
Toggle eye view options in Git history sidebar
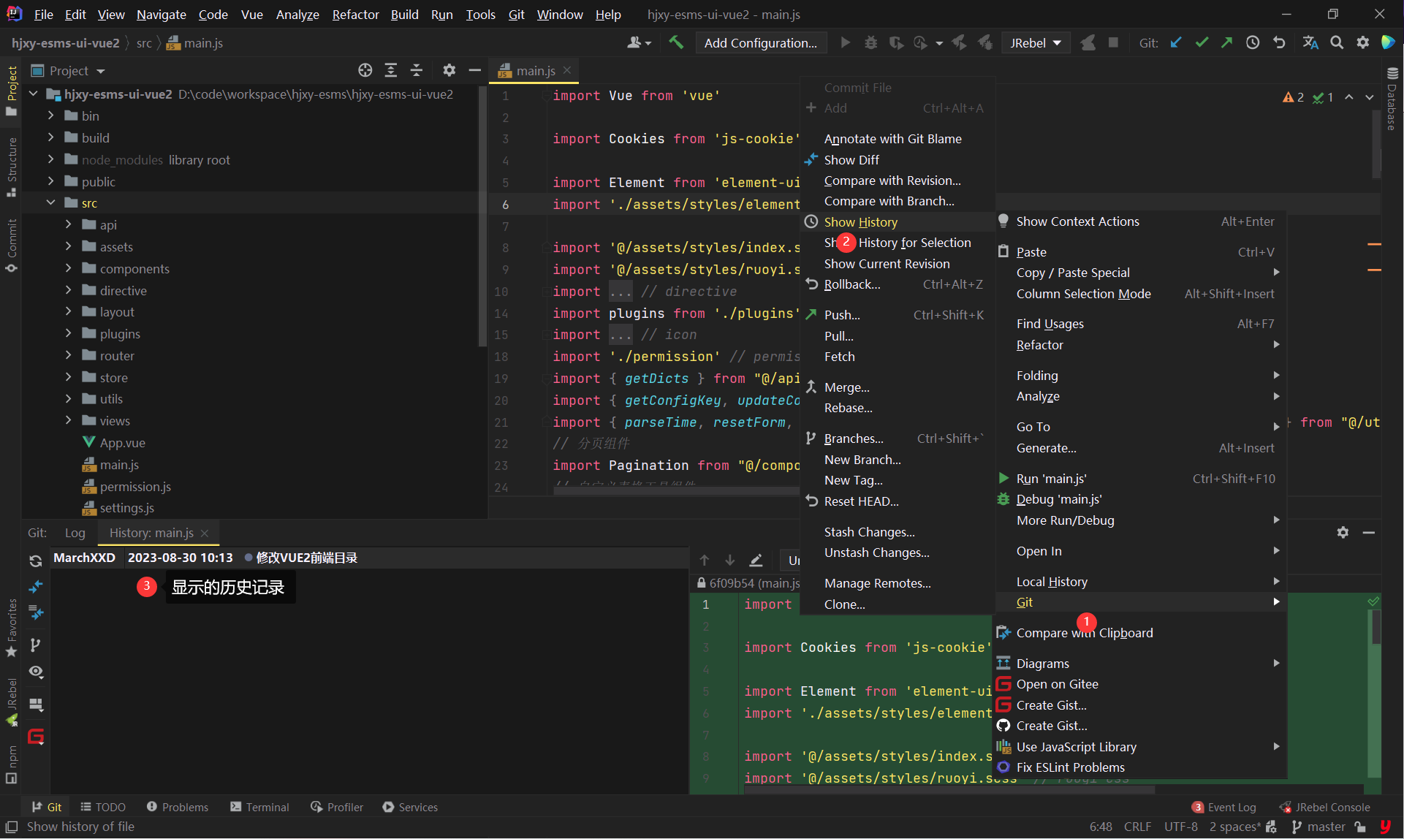point(35,672)
